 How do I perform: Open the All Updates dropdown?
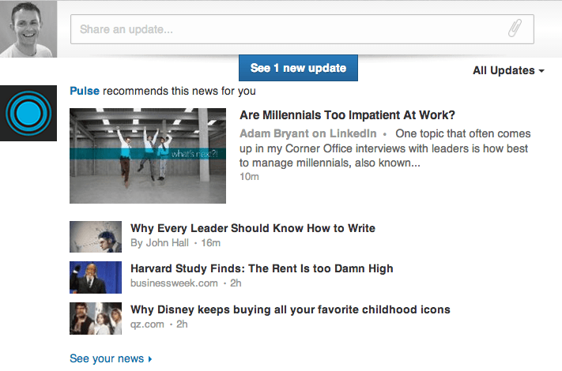tap(508, 70)
